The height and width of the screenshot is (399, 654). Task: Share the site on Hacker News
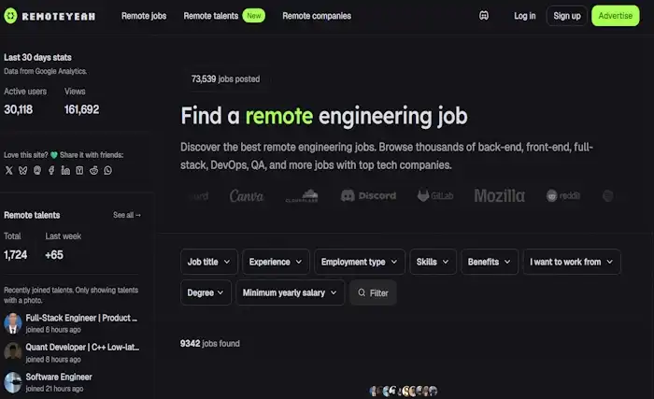(x=79, y=170)
